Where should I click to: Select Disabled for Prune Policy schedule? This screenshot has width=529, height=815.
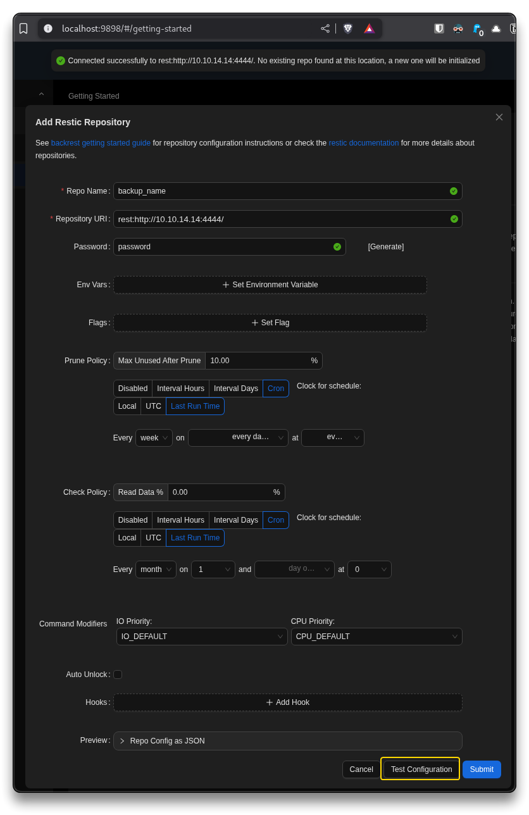(x=133, y=389)
